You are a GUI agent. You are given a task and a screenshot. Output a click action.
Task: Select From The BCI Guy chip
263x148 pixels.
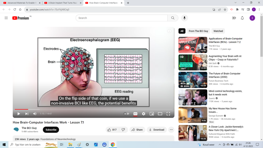(198, 31)
